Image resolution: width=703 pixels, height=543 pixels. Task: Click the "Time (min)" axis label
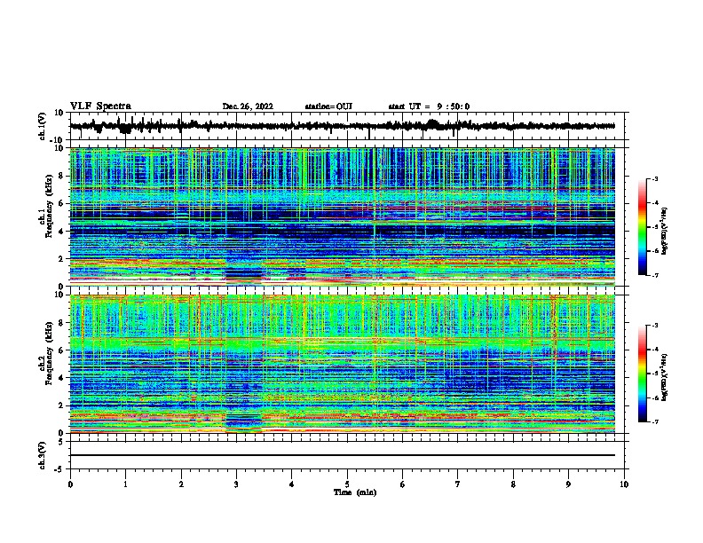(355, 492)
